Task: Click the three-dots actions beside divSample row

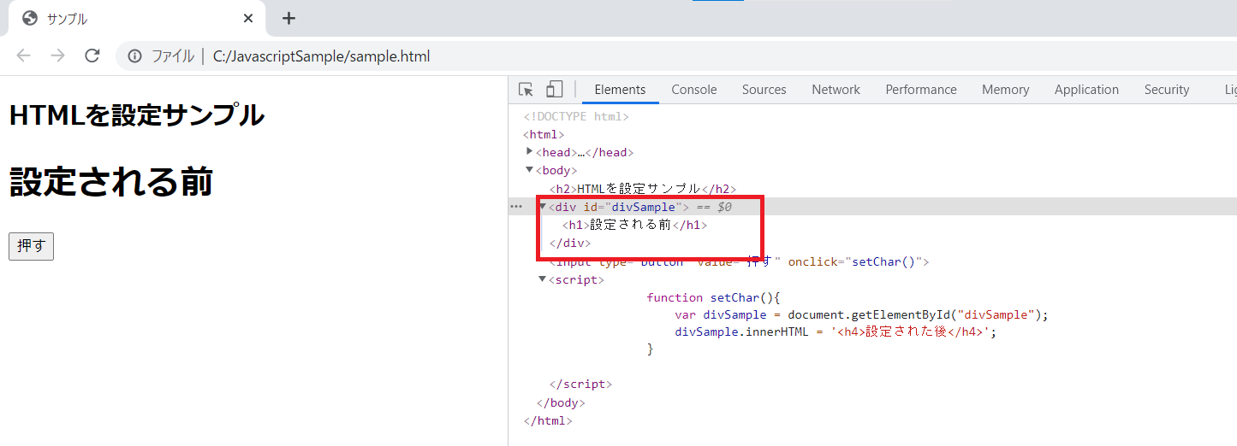Action: pos(516,207)
